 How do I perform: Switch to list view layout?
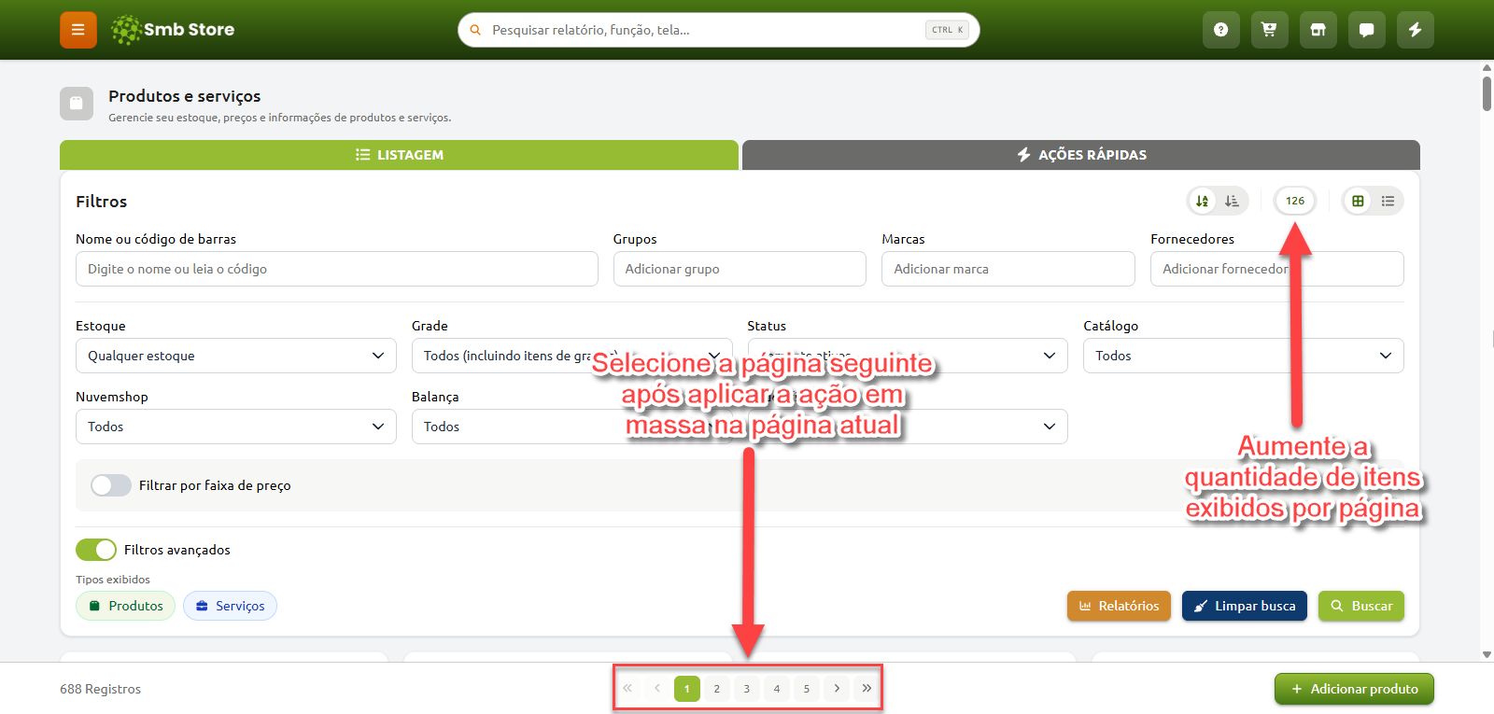coord(1388,201)
